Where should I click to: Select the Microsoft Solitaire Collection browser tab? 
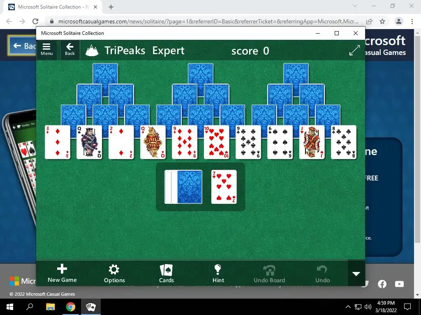tap(53, 7)
